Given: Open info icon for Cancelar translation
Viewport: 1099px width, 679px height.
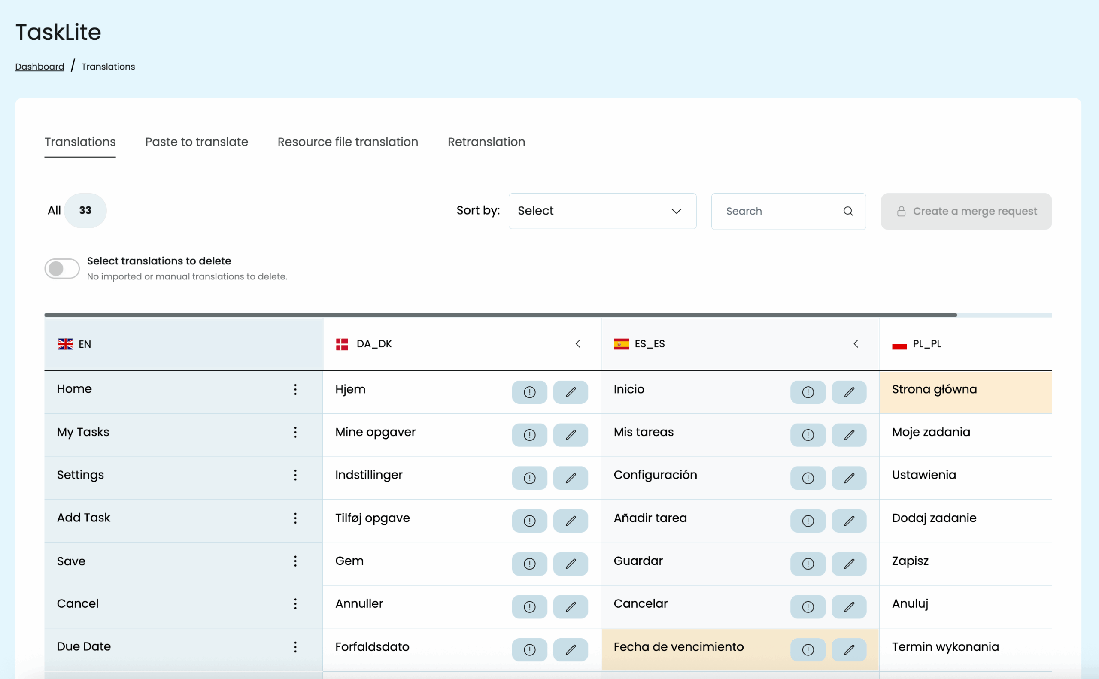Looking at the screenshot, I should point(808,607).
